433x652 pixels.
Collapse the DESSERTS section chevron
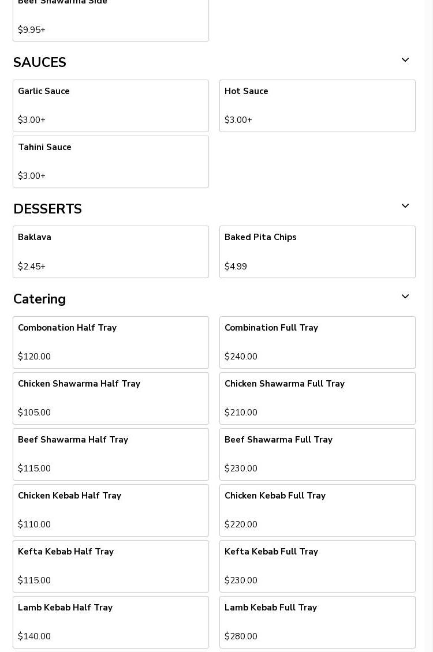405,207
